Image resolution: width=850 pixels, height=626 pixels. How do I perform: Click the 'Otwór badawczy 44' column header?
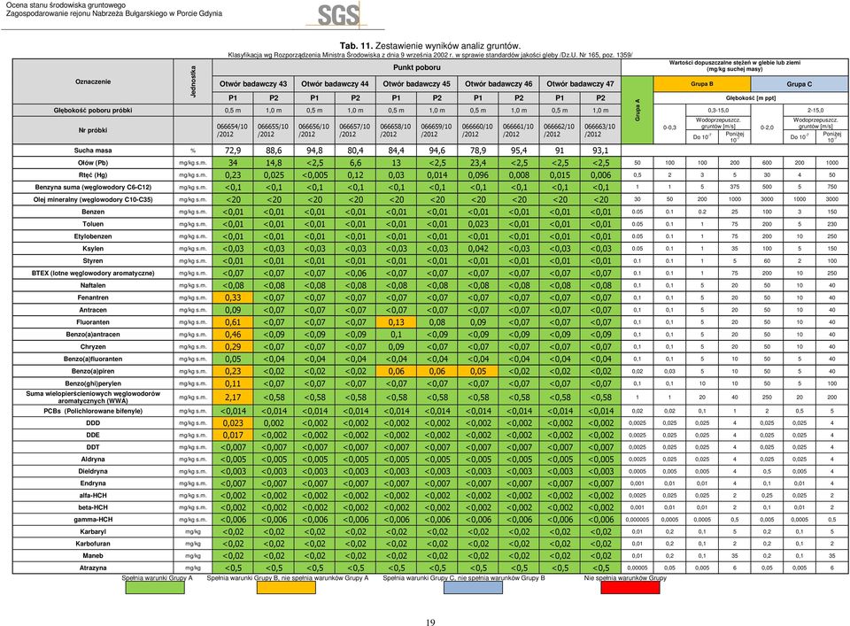pyautogui.click(x=335, y=84)
